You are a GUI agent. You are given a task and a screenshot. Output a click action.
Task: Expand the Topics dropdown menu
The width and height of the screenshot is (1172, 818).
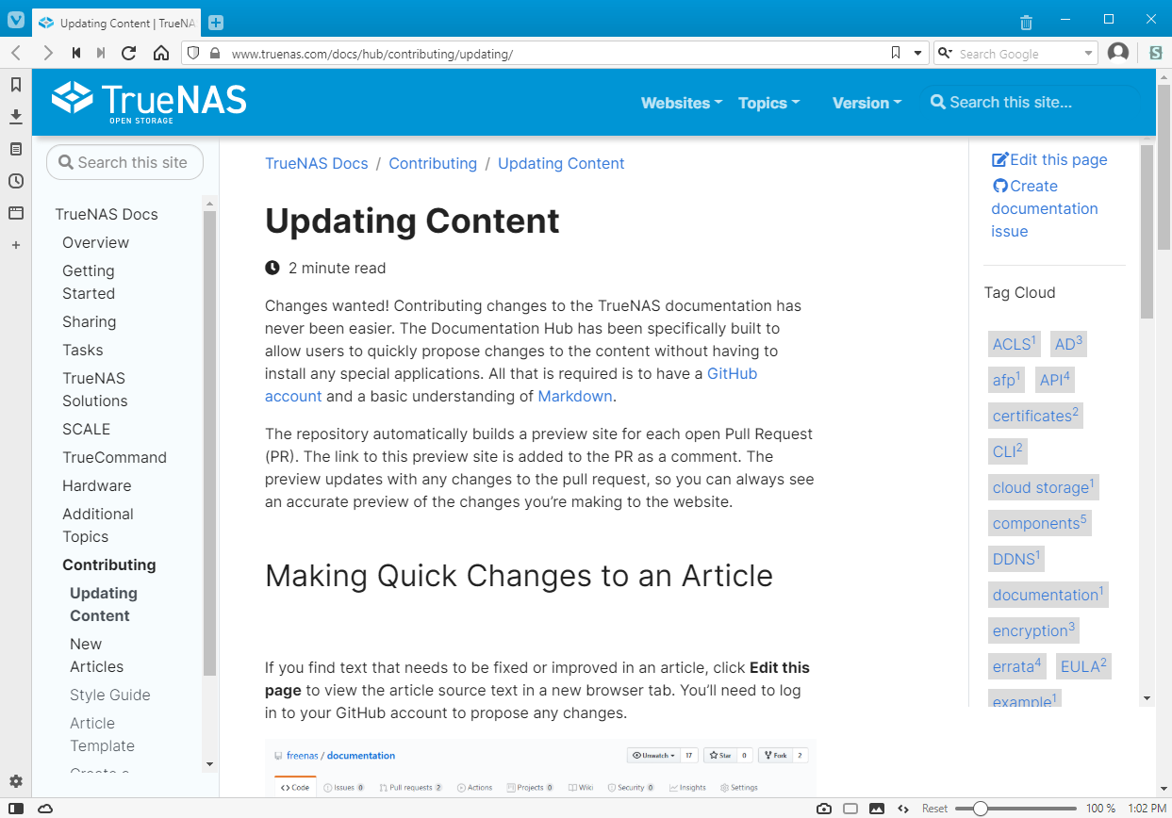(769, 103)
